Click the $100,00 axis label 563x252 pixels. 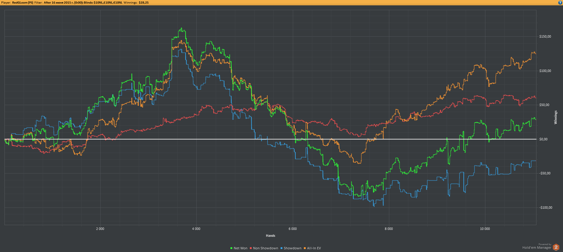[545, 71]
